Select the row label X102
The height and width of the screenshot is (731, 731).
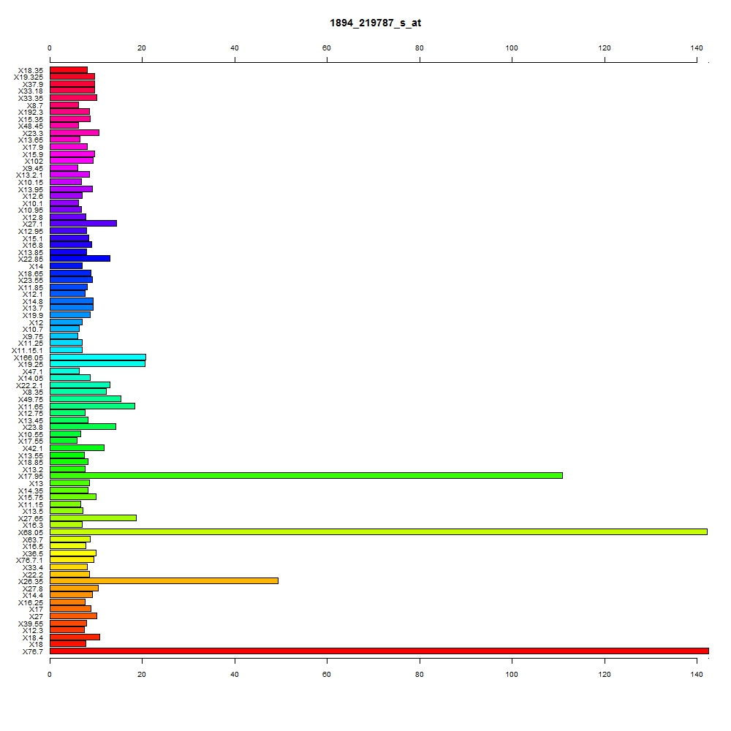click(34, 161)
